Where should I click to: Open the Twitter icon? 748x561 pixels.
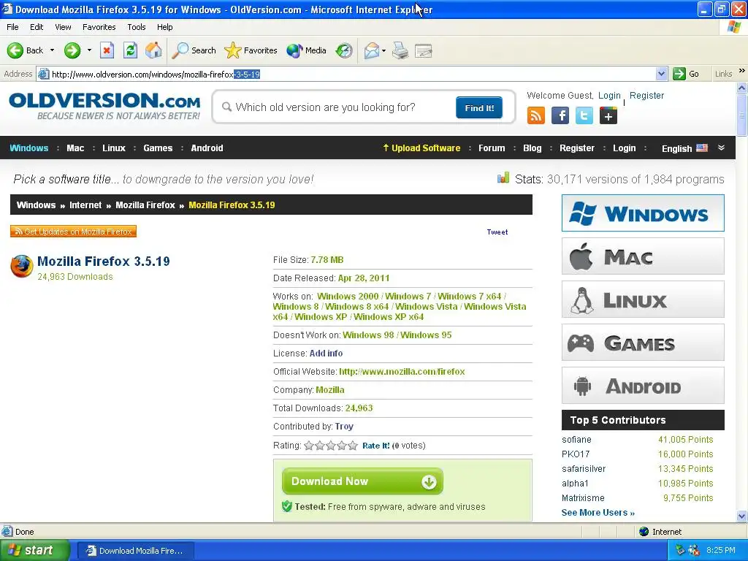[x=584, y=115]
